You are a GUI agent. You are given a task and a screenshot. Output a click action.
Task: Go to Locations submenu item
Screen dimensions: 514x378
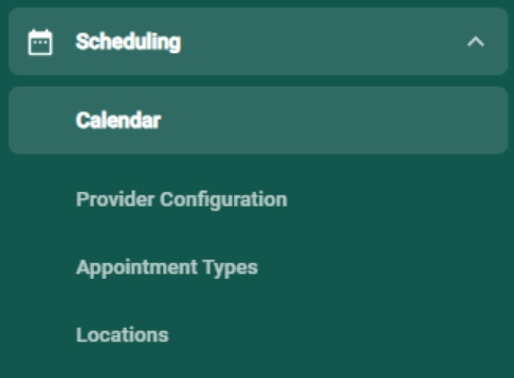click(122, 335)
